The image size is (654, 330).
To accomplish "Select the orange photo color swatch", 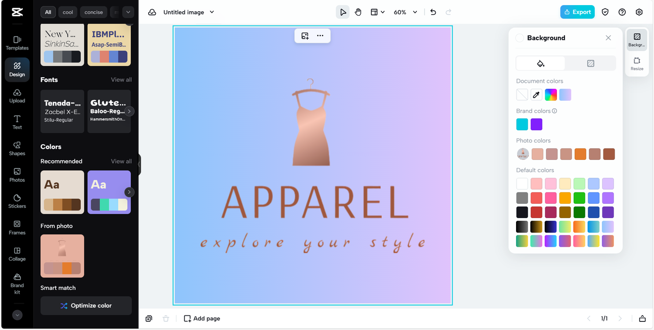I will (x=580, y=154).
